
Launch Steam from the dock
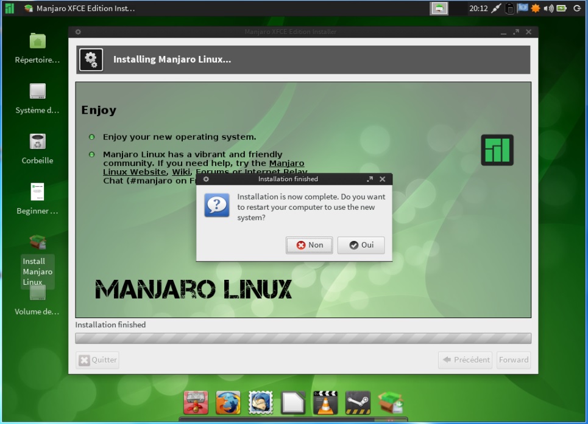tap(358, 403)
